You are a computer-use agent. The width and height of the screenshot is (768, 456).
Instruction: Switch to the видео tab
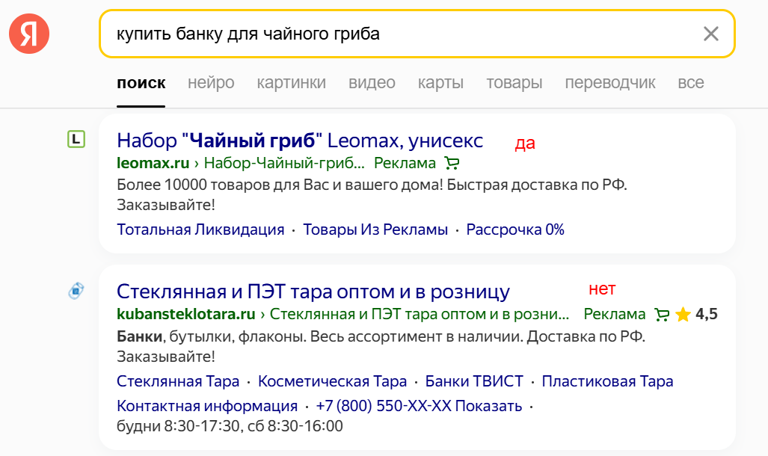click(x=372, y=83)
